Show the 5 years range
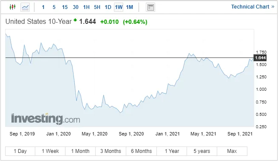This screenshot has height=161, width=278. click(202, 151)
